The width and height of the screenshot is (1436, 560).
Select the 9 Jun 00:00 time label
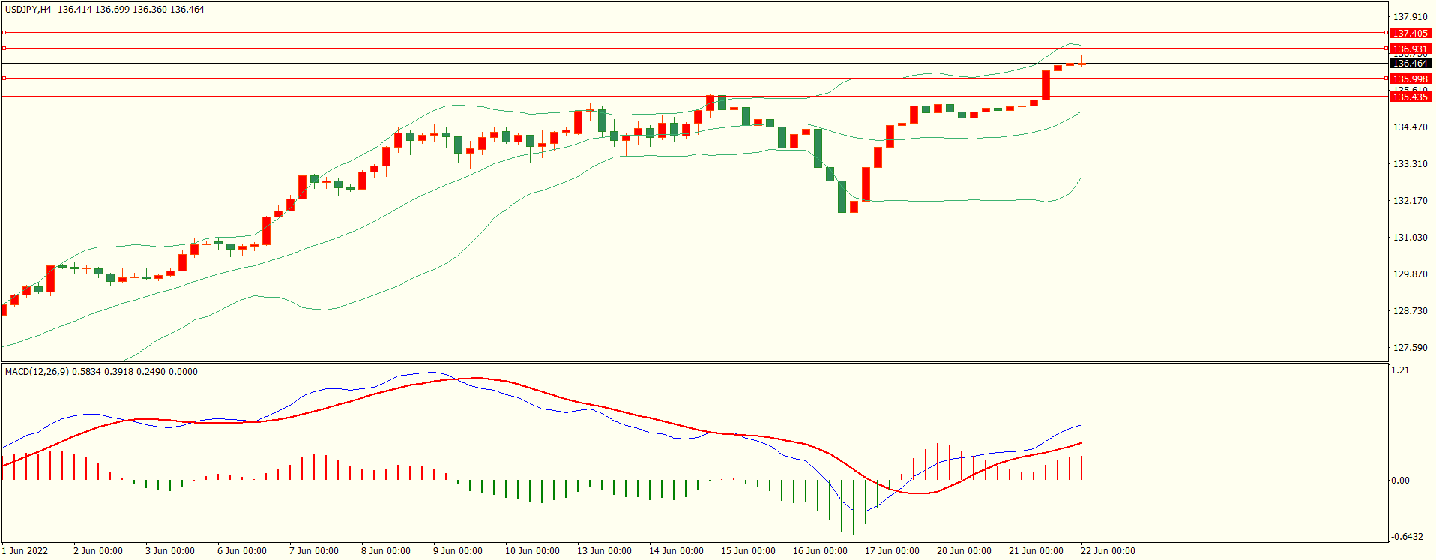click(x=457, y=551)
